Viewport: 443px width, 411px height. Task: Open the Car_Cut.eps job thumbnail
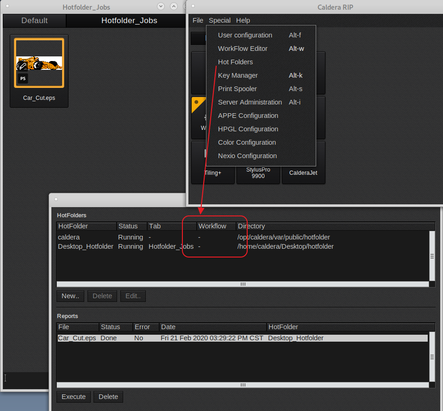click(39, 63)
